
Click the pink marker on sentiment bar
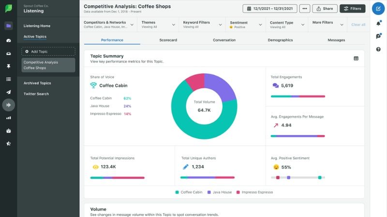point(278,177)
